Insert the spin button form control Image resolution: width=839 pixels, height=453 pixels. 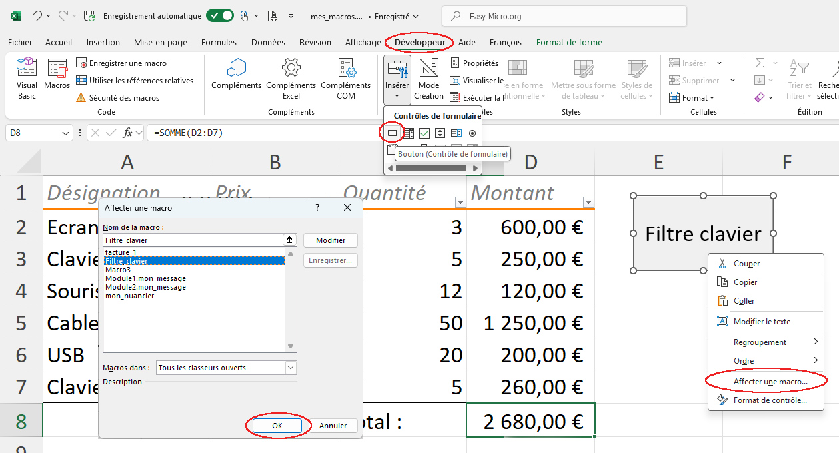click(440, 133)
